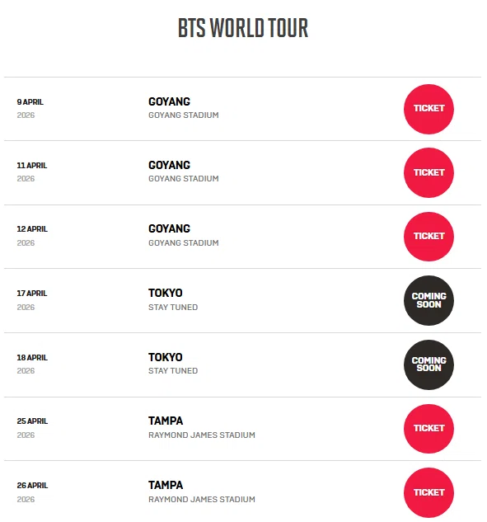Select the 12 April date label
This screenshot has height=522, width=487.
[32, 229]
